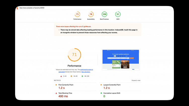The height and width of the screenshot is (106, 189).
Task: Click orange square icon beside First Contentful Paint
Action: [x=56, y=85]
